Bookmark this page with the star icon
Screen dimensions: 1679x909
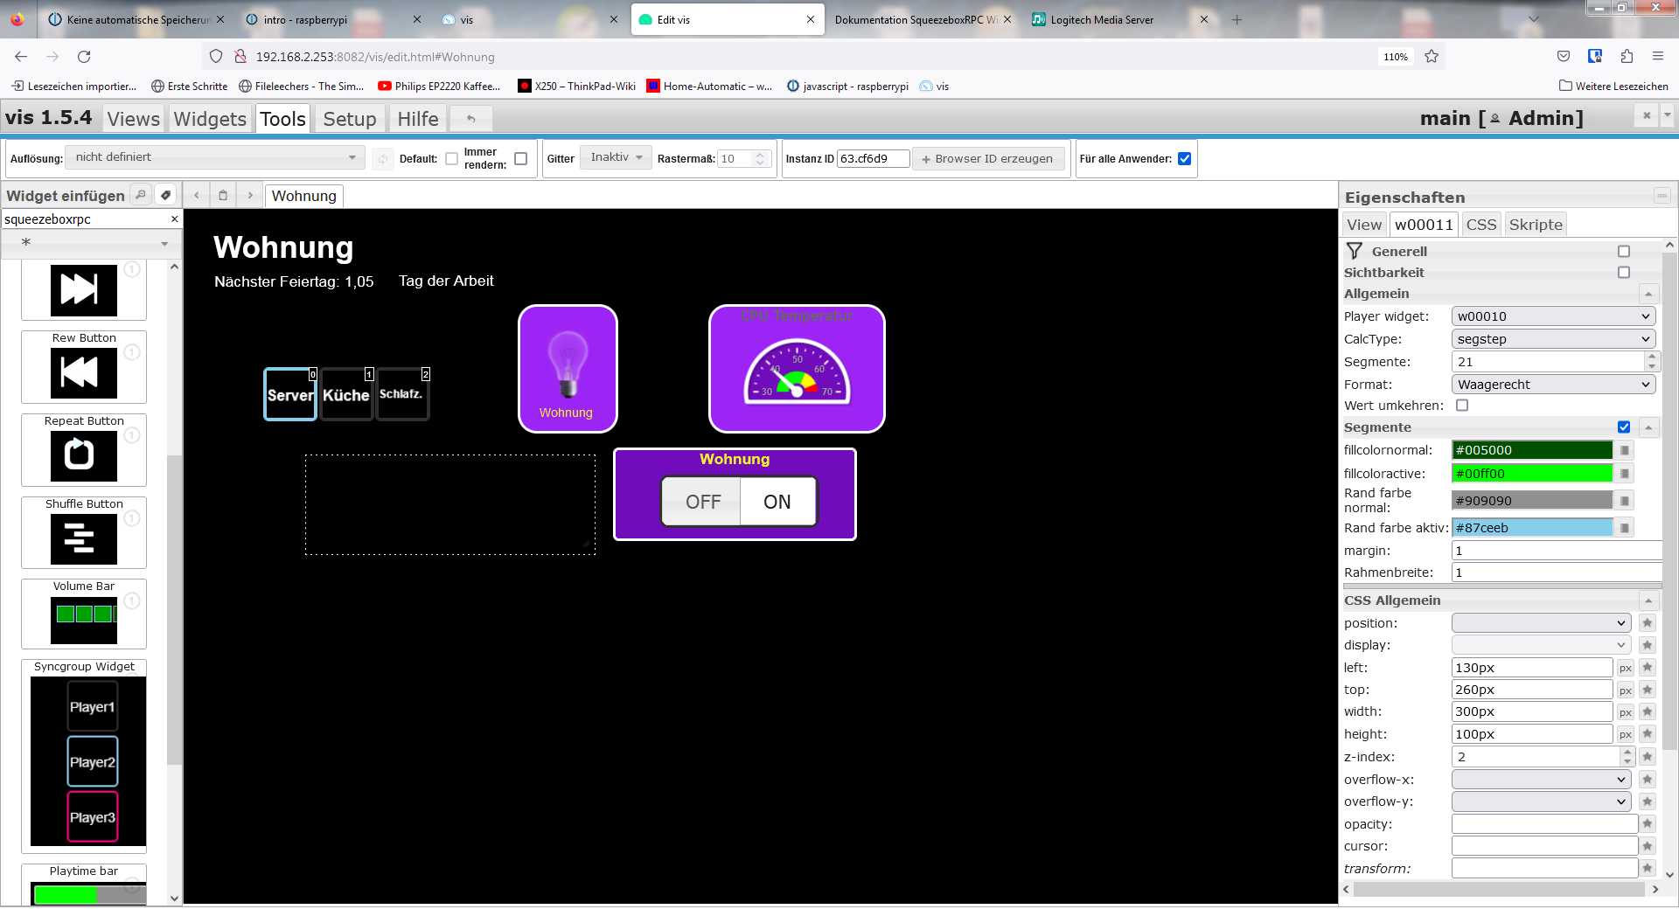pos(1432,57)
